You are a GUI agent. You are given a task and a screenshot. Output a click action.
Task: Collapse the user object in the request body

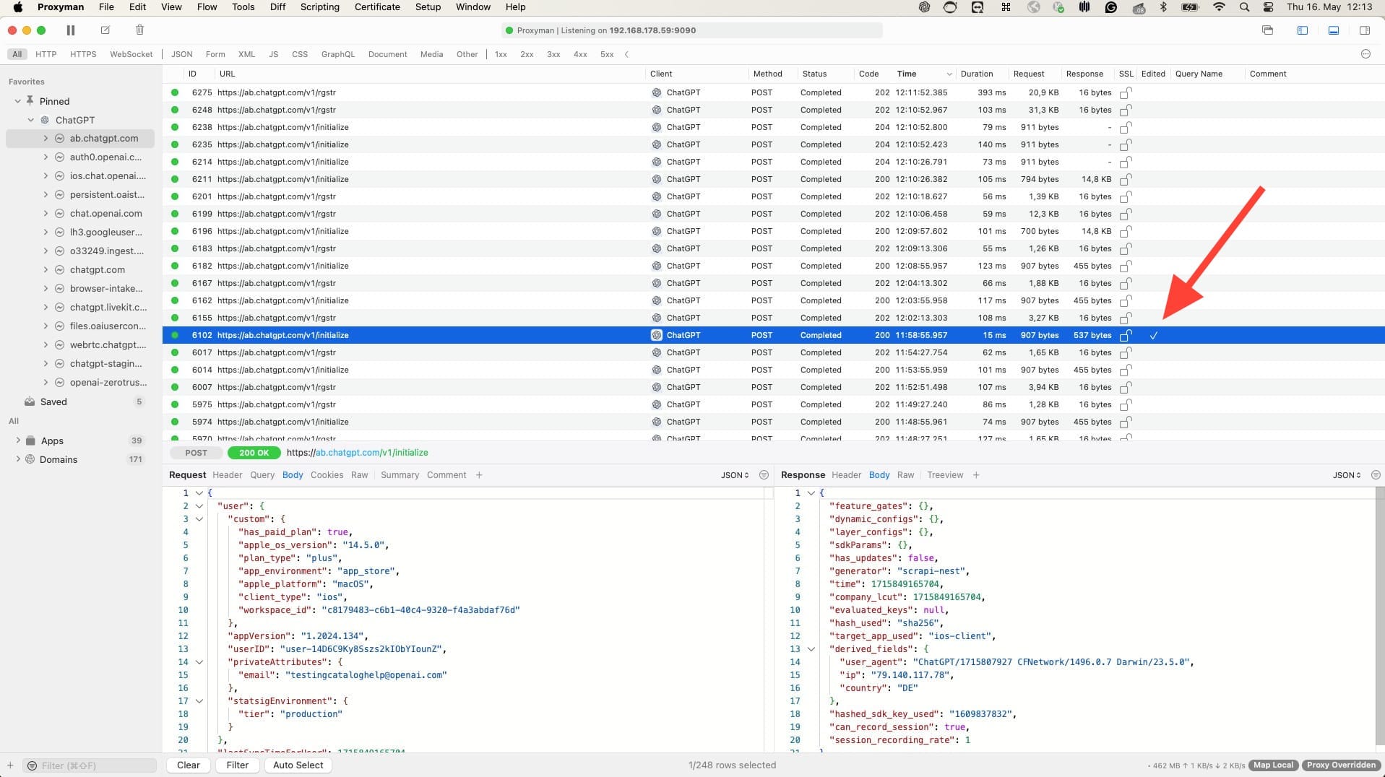click(199, 506)
